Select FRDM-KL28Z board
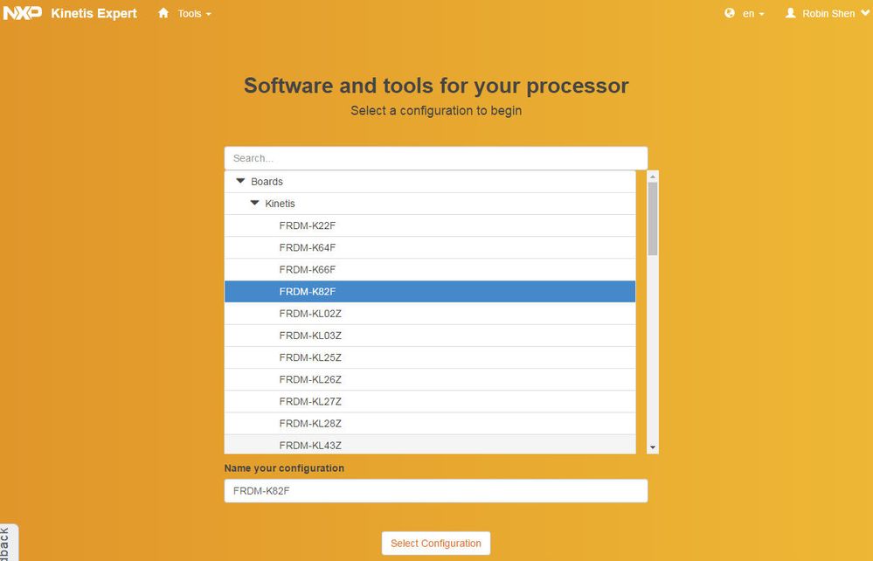The image size is (873, 561). (430, 424)
